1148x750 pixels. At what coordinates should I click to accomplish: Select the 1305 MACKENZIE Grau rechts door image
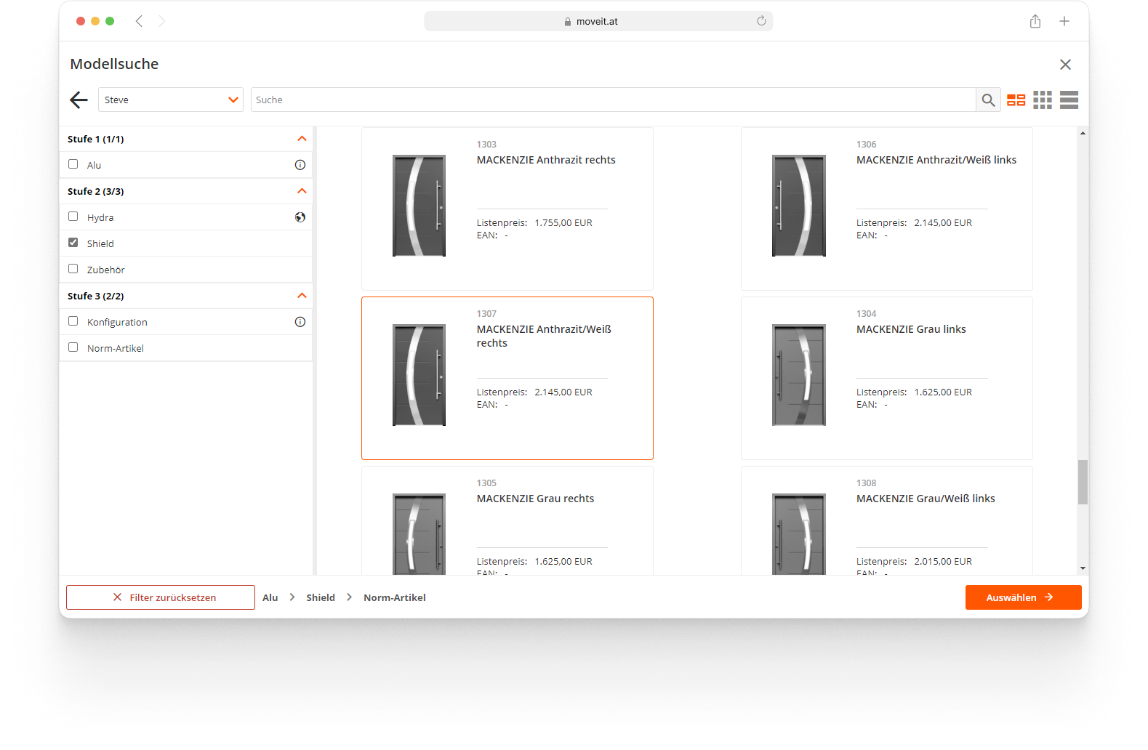click(419, 534)
